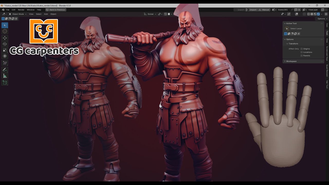Collapse the Transform subpanel
The height and width of the screenshot is (185, 329).
[287, 44]
